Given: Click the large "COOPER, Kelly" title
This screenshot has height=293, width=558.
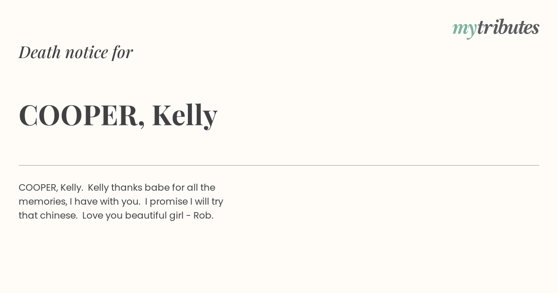Looking at the screenshot, I should click(118, 115).
